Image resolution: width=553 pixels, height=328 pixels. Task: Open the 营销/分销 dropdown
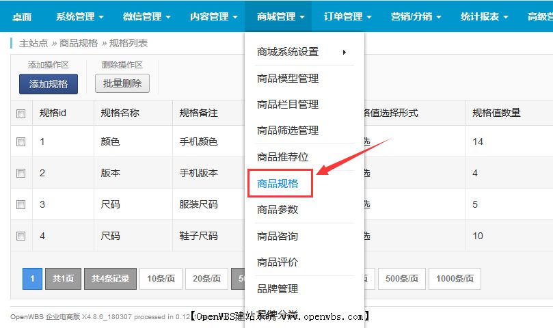click(x=416, y=16)
